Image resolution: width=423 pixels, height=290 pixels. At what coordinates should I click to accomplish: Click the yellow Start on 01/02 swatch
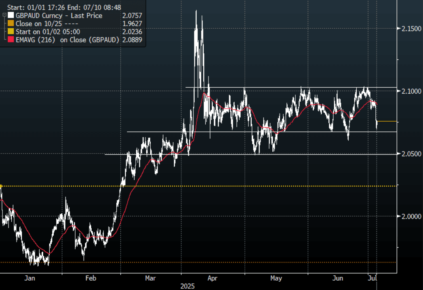(x=11, y=32)
